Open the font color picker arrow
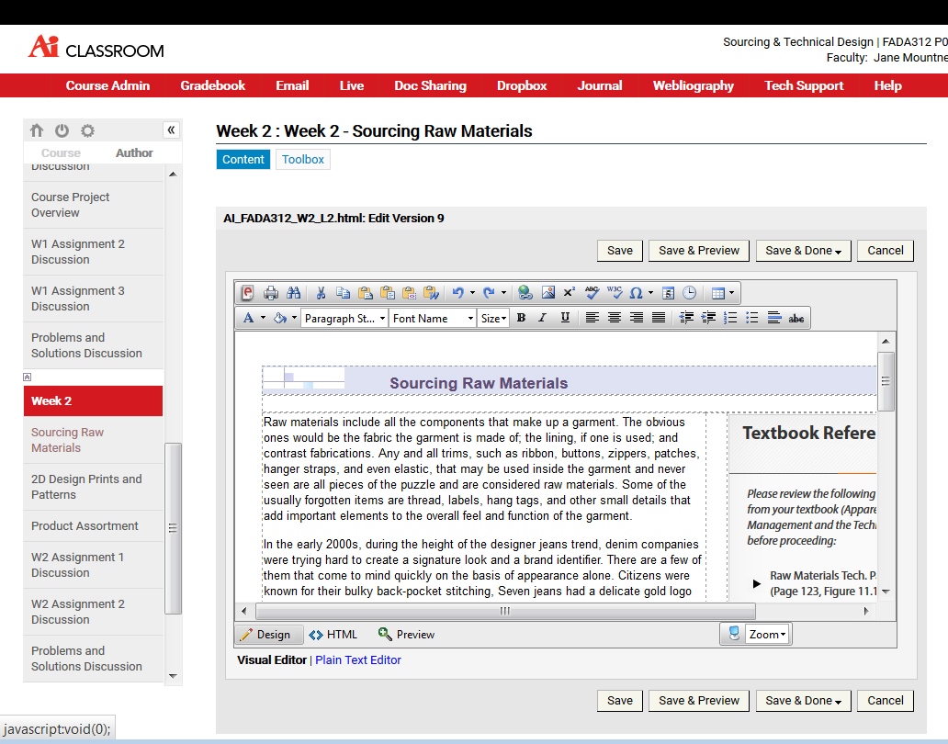The height and width of the screenshot is (744, 948). coord(263,318)
